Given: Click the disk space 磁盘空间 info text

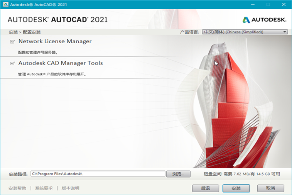Looking at the screenshot, I should click(x=242, y=174).
